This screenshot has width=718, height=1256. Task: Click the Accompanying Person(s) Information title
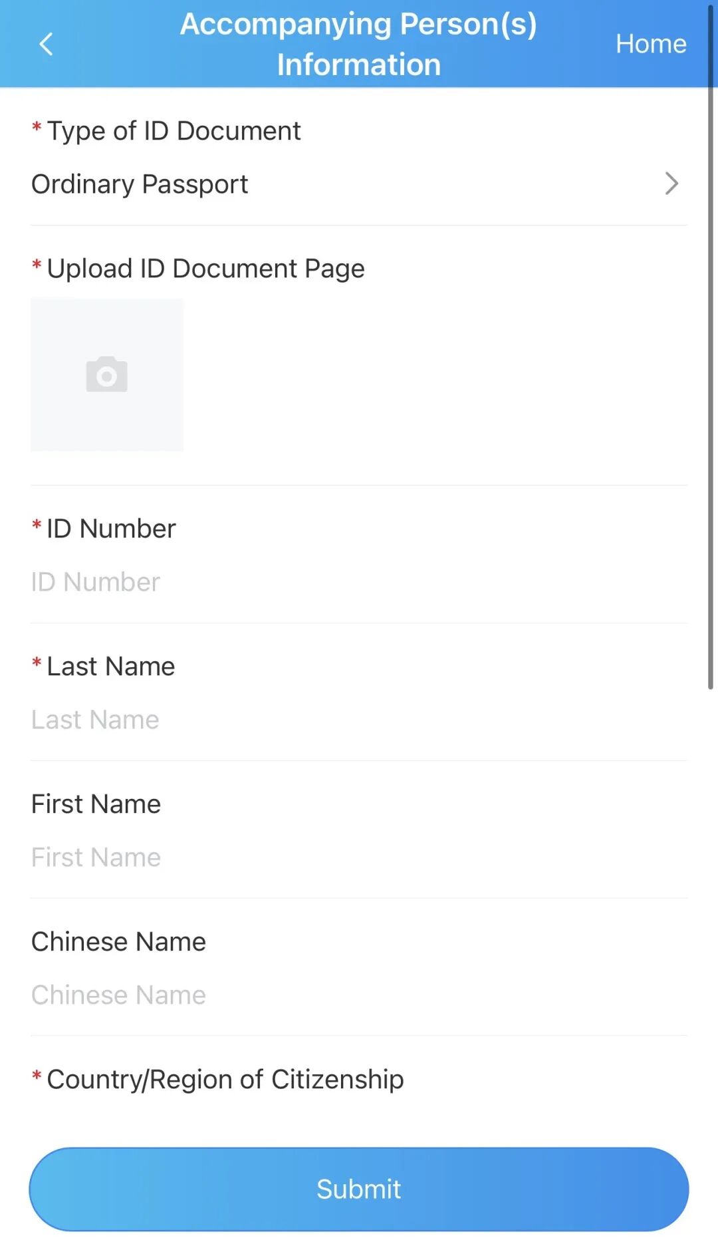(358, 44)
